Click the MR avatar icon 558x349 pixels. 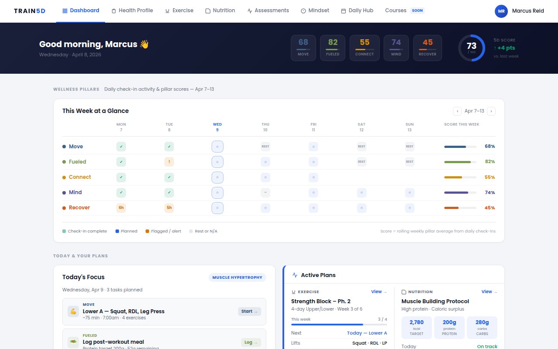tap(501, 11)
